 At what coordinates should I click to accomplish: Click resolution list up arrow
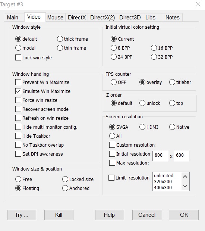[185, 177]
